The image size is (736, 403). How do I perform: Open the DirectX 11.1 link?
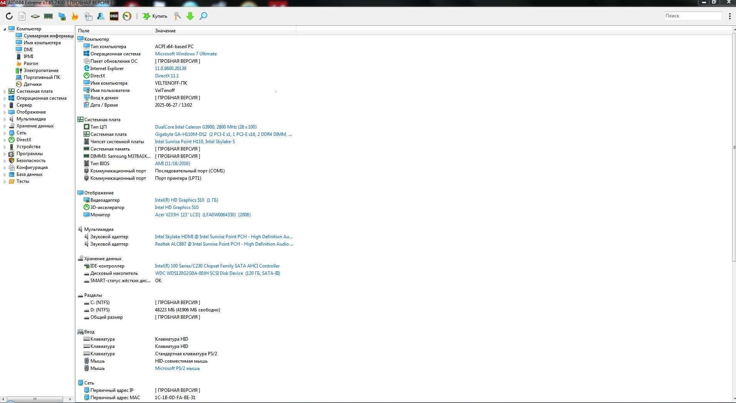[x=167, y=76]
